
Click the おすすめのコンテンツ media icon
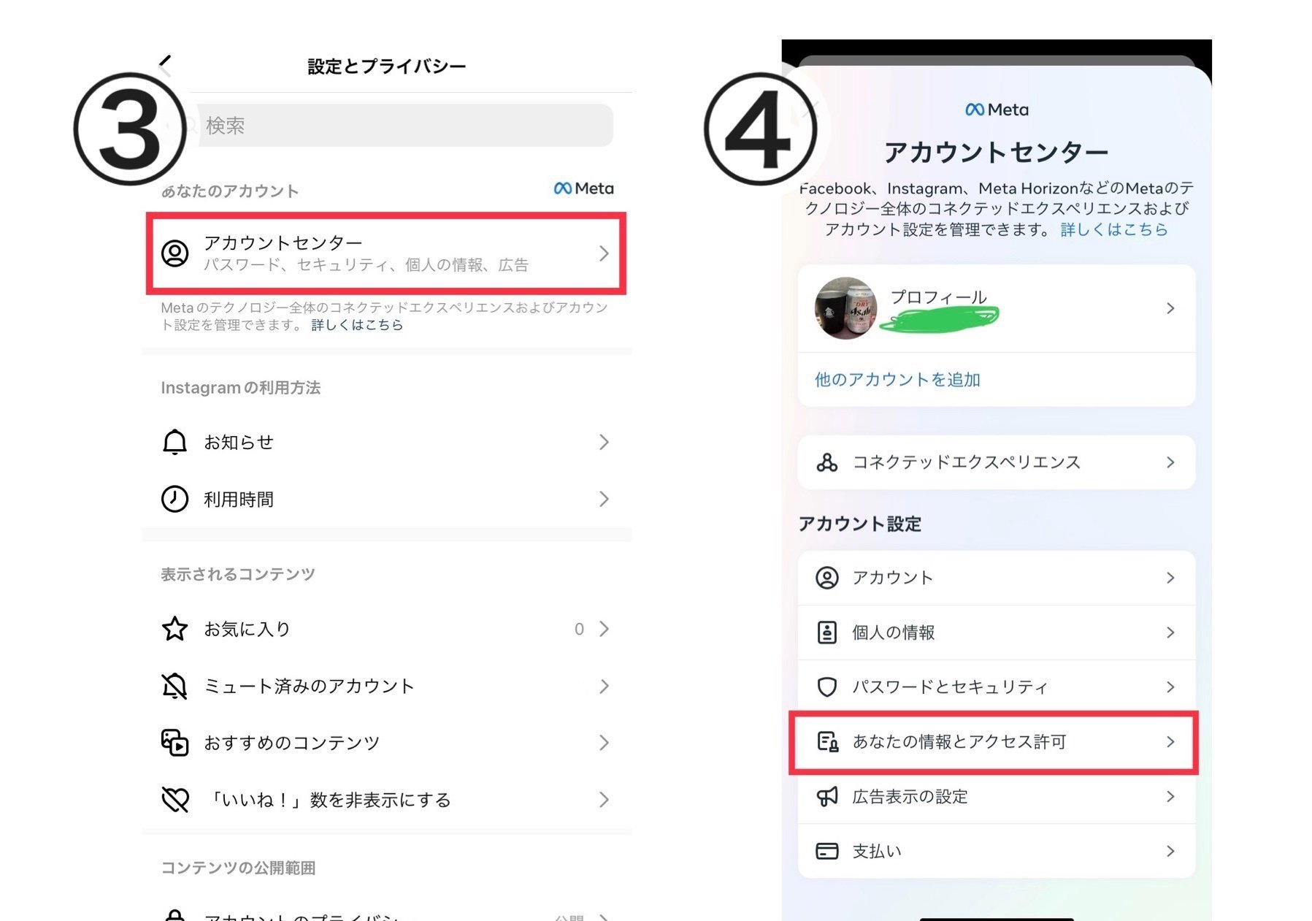tap(174, 742)
